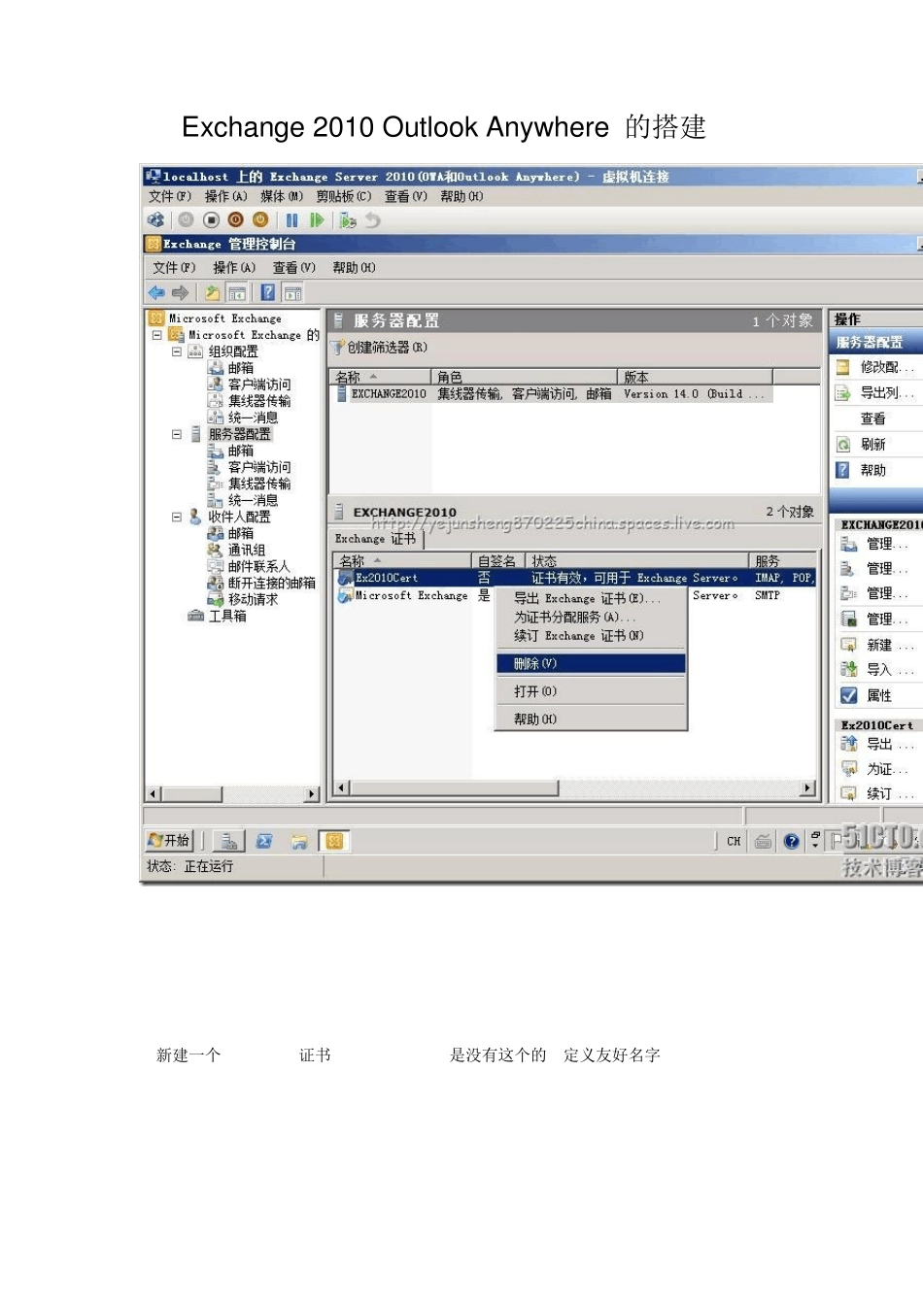Open the Windows Explorer folder taskbar icon
Viewport: 923px width, 1305px height.
coord(299,842)
